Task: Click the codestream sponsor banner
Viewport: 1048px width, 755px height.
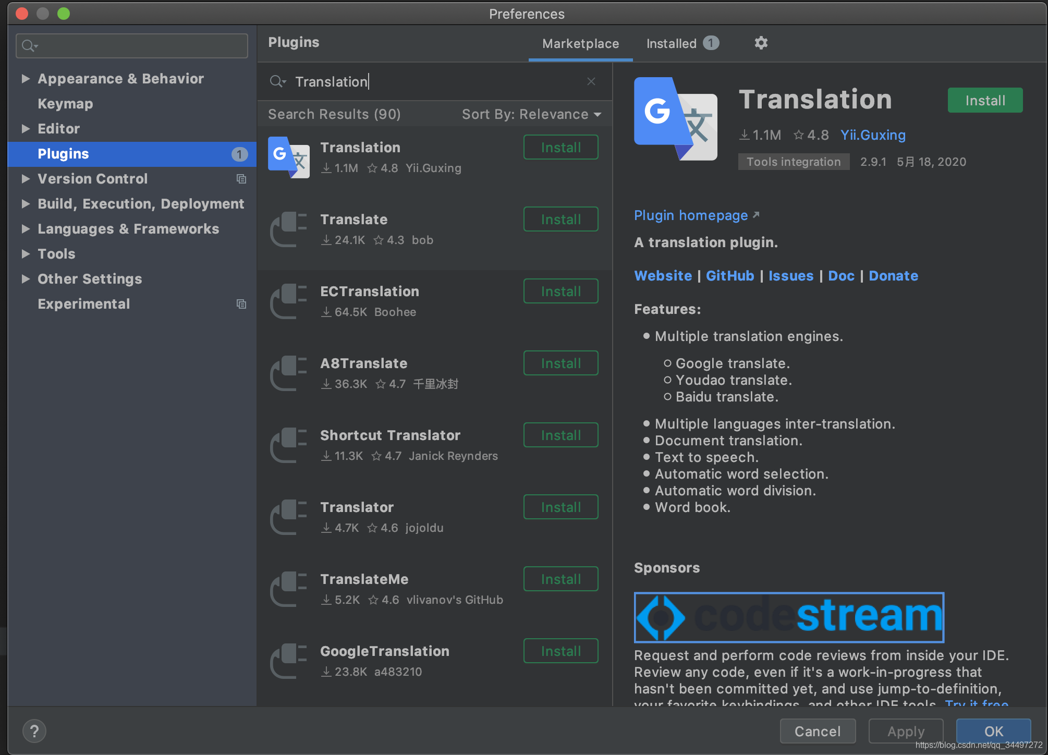Action: [788, 617]
